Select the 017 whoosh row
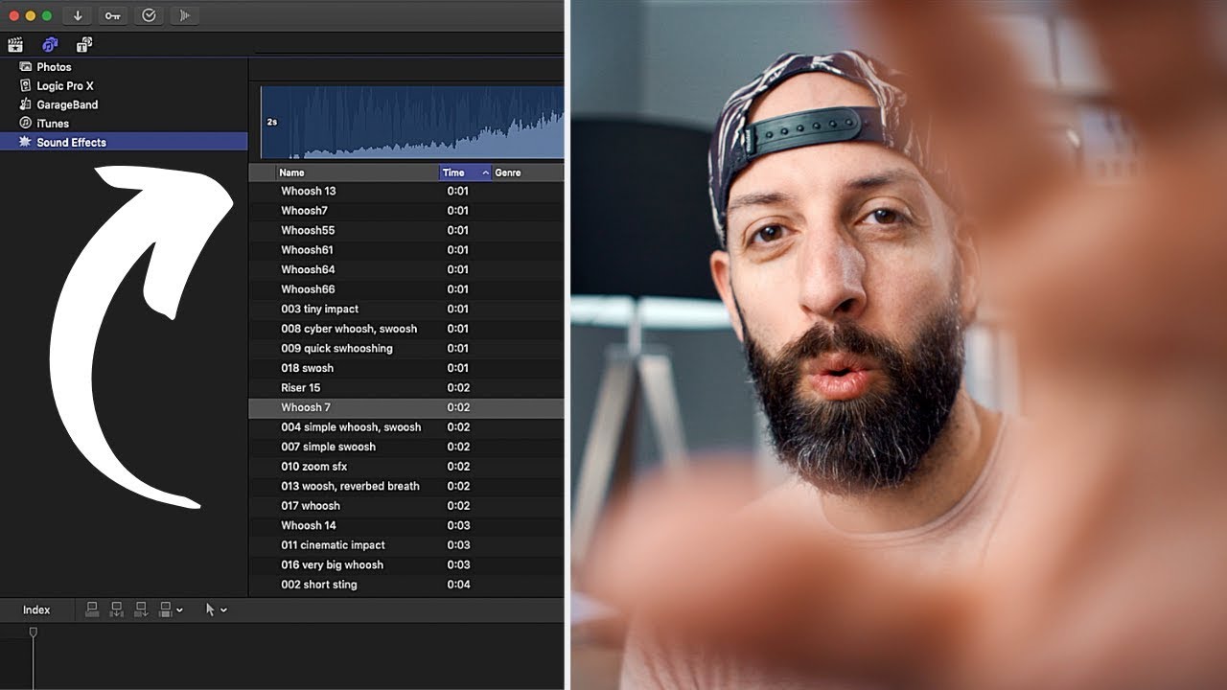1227x690 pixels. pyautogui.click(x=406, y=506)
